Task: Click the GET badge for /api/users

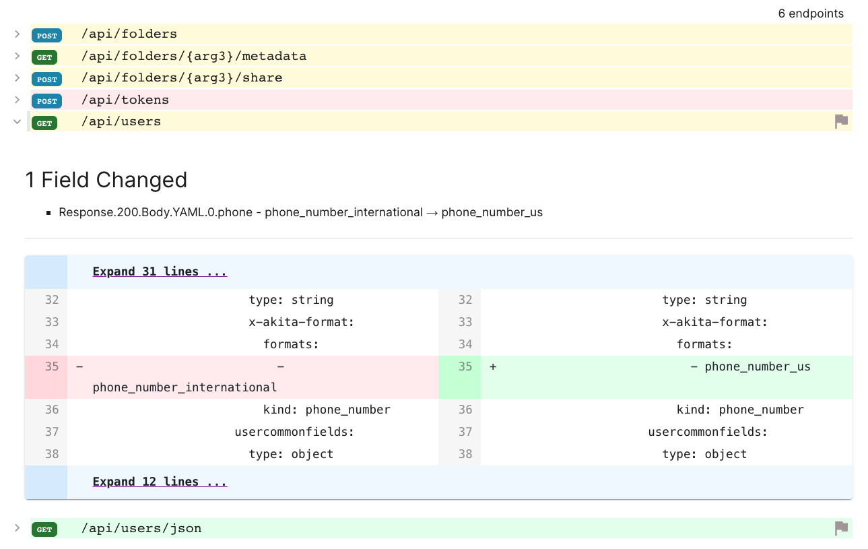Action: 44,123
